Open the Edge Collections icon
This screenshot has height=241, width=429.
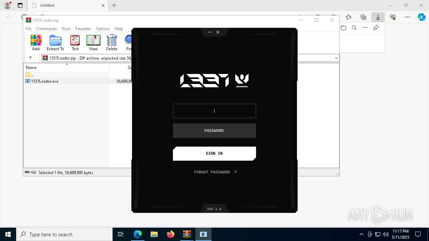pyautogui.click(x=363, y=17)
